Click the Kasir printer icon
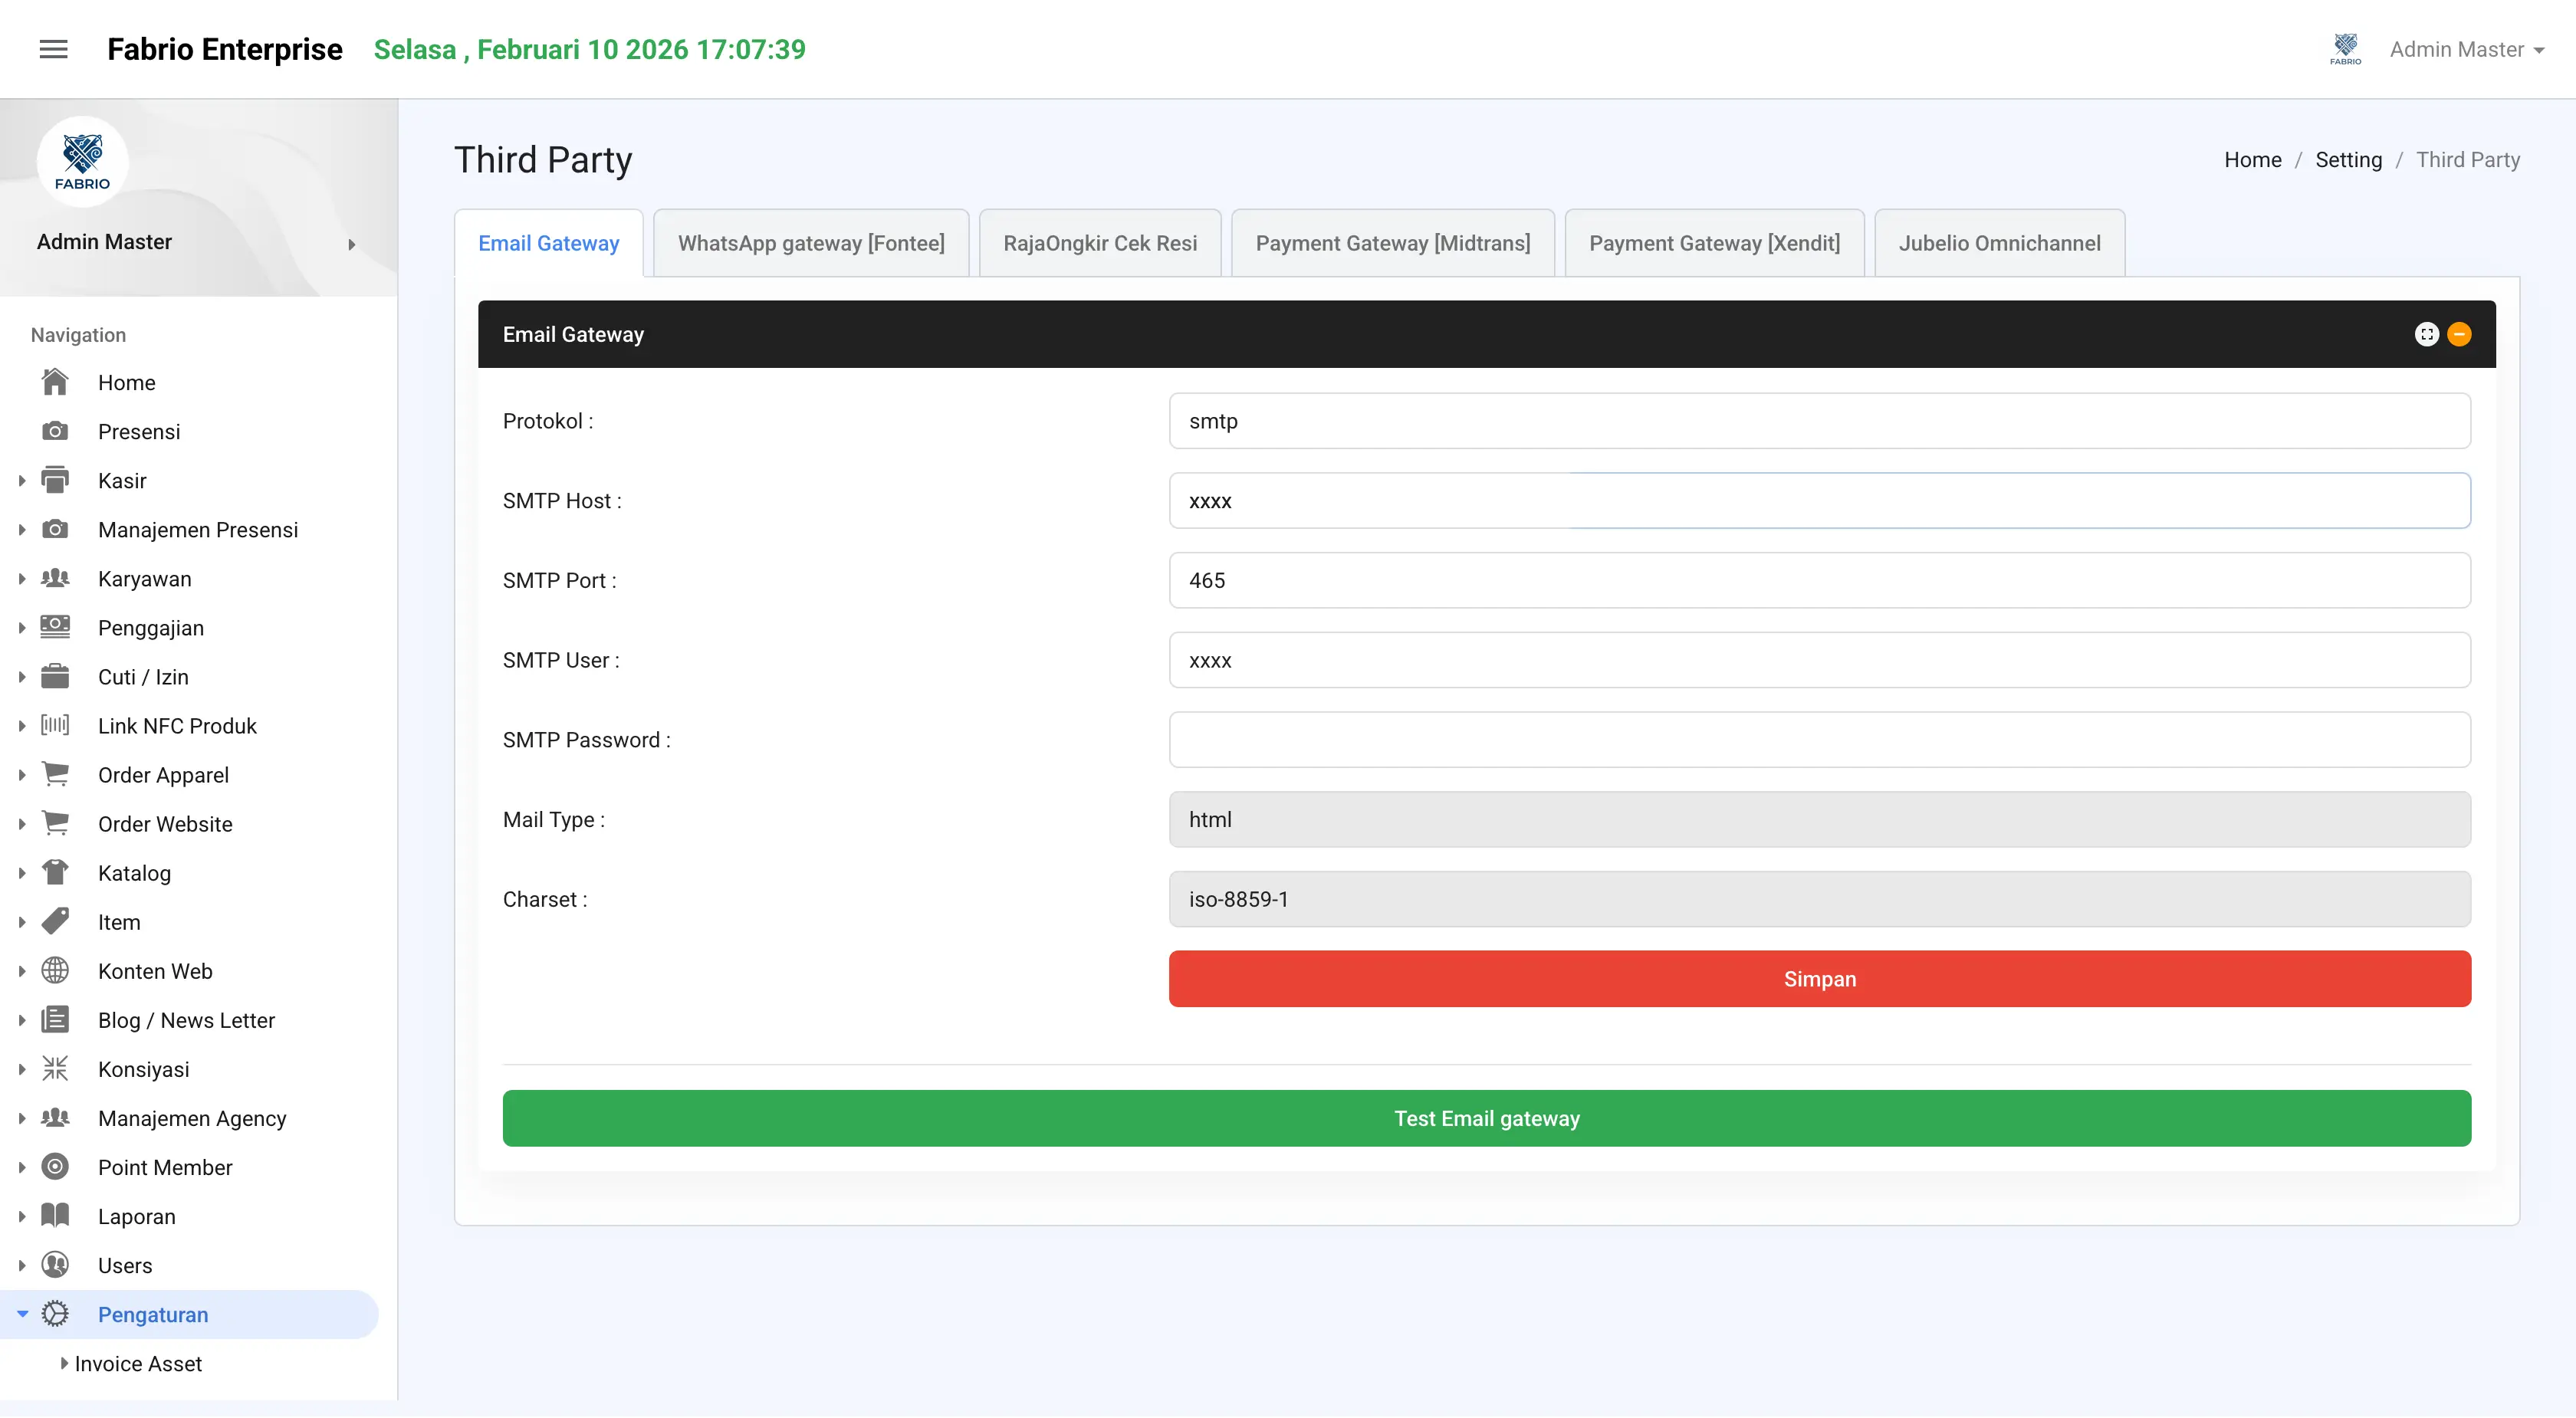The width and height of the screenshot is (2576, 1418). 55,480
